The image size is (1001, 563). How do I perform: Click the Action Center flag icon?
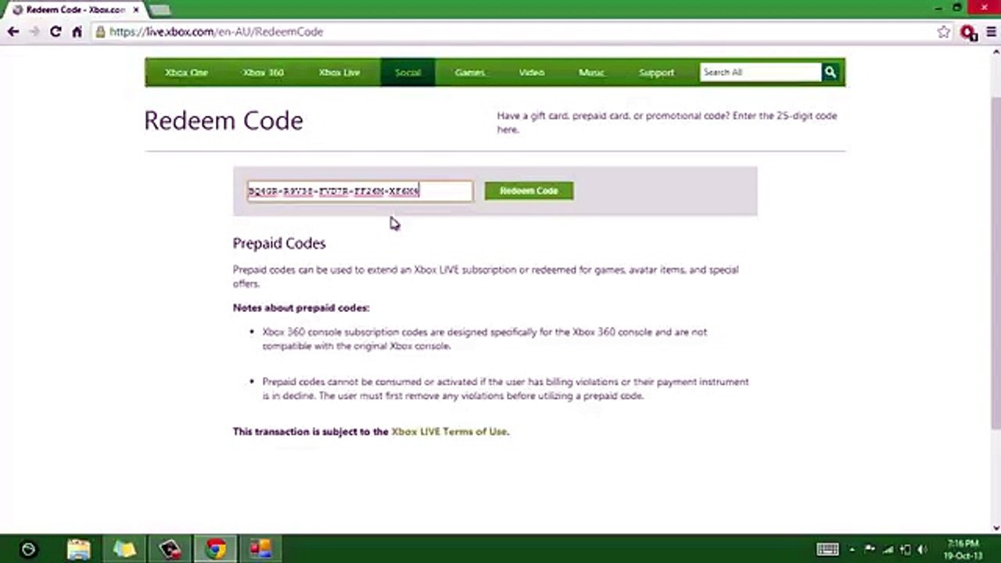point(869,550)
